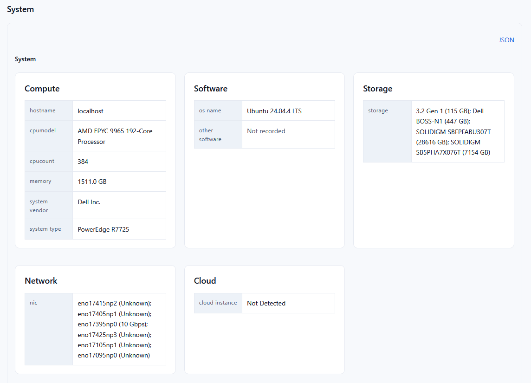Open the JSON link

coord(506,40)
